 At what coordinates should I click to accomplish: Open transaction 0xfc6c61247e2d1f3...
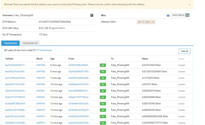pyautogui.click(x=16, y=91)
